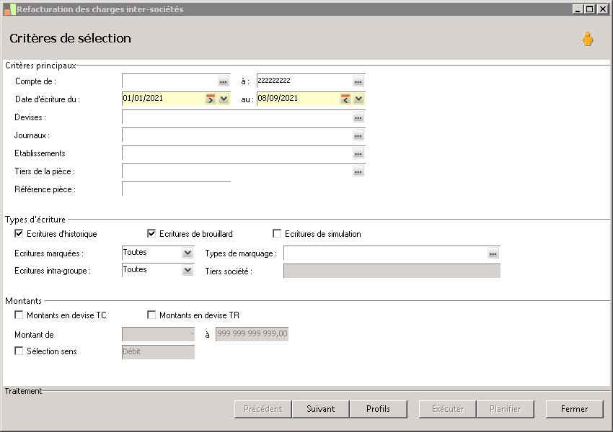Open Devises lookup ellipsis button
613x432 pixels.
tap(358, 117)
